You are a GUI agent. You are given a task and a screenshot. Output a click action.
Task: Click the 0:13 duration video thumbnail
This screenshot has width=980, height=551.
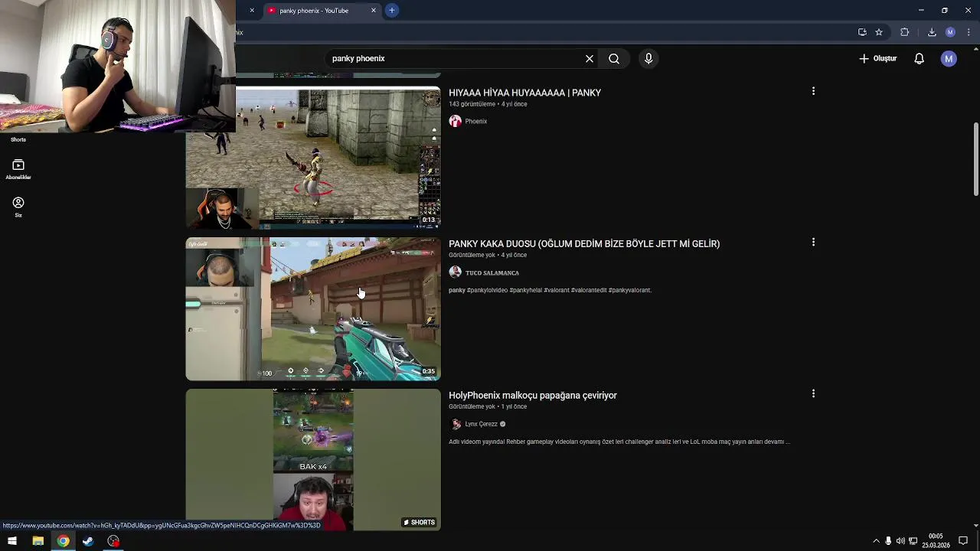[x=313, y=158]
